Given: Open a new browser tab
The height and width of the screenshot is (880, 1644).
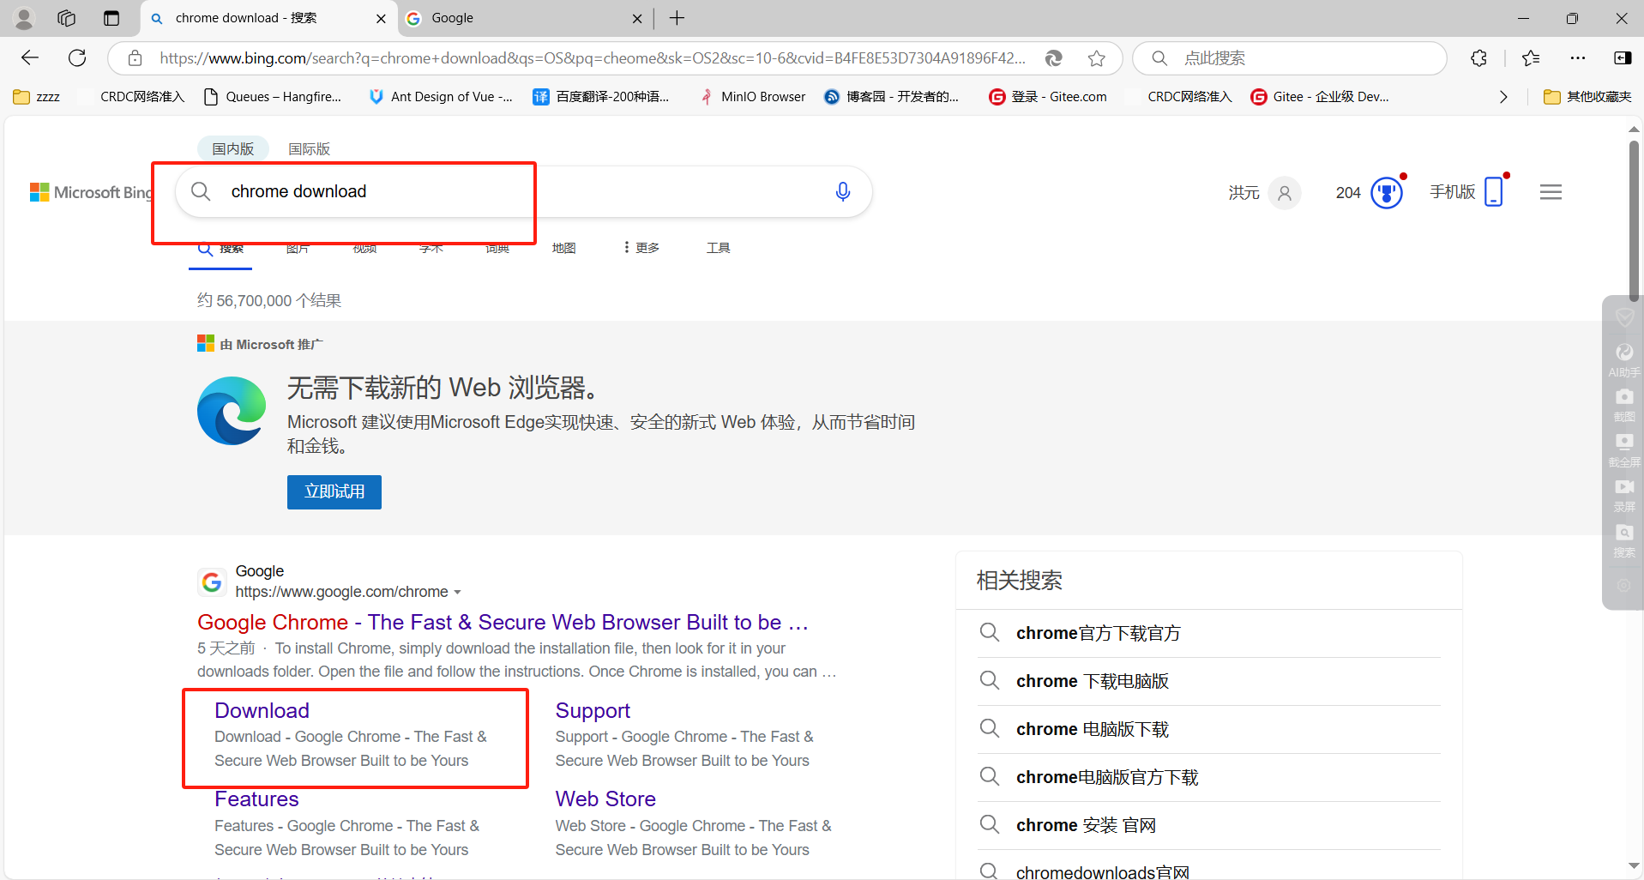Looking at the screenshot, I should [x=677, y=18].
